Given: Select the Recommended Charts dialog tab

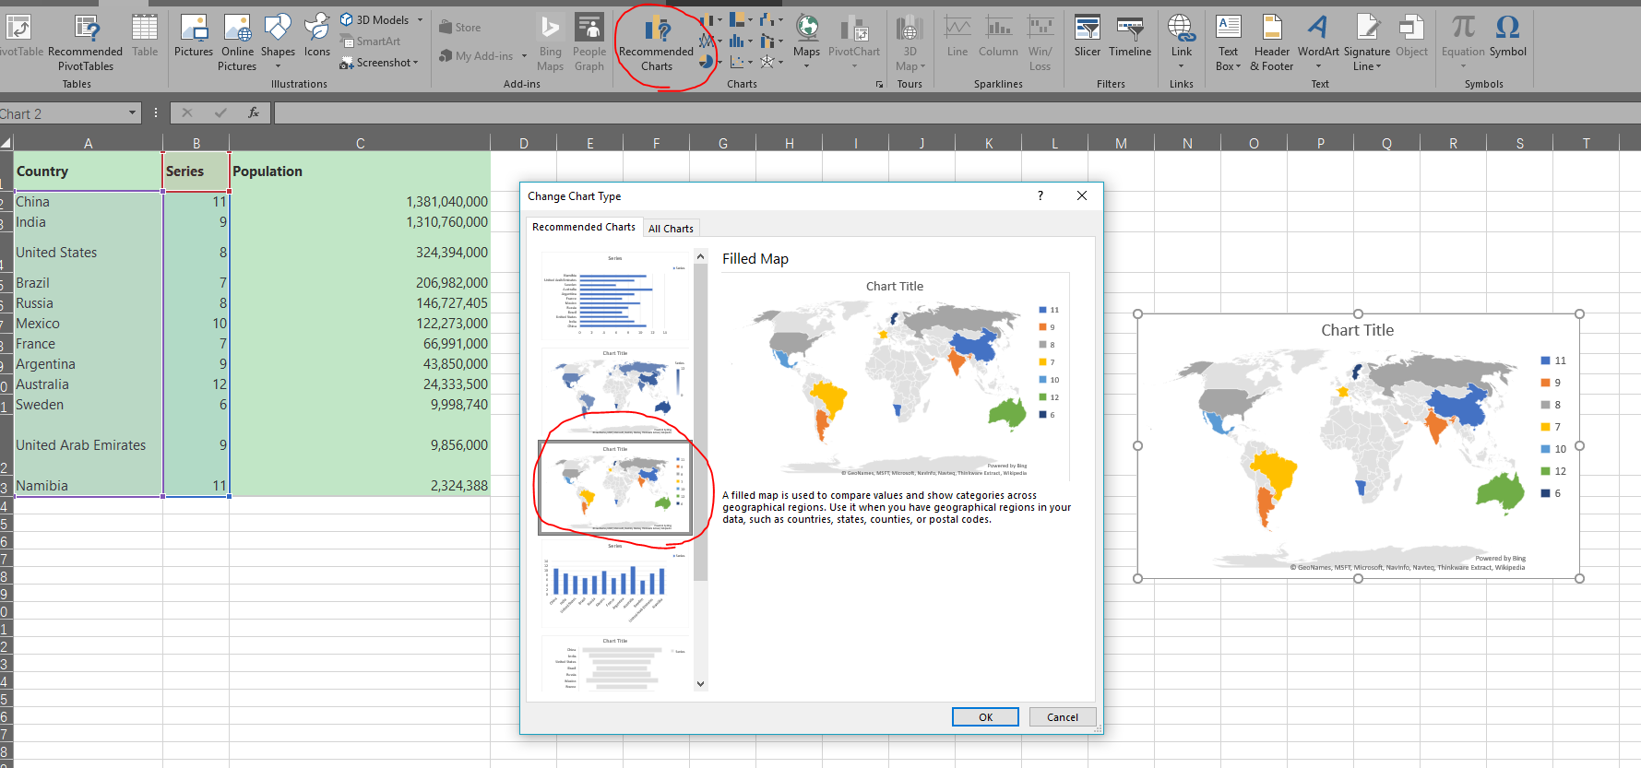Looking at the screenshot, I should pyautogui.click(x=583, y=227).
